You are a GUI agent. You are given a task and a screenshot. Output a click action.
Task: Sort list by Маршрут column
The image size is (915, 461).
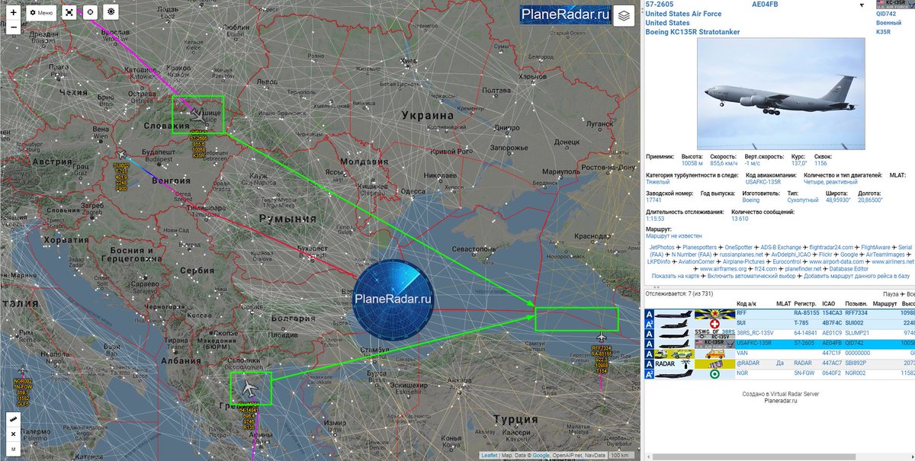[884, 304]
